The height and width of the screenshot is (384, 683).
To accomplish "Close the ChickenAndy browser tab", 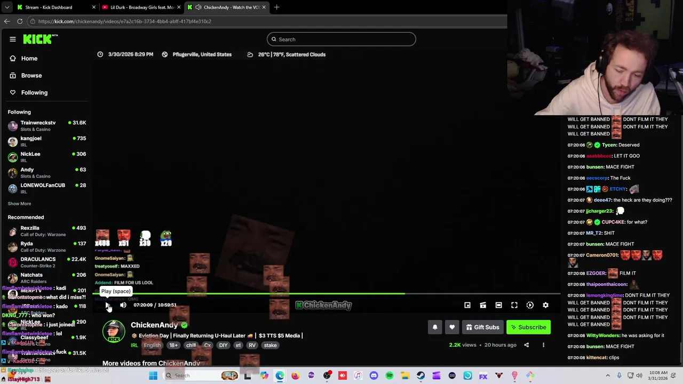I will click(x=264, y=7).
